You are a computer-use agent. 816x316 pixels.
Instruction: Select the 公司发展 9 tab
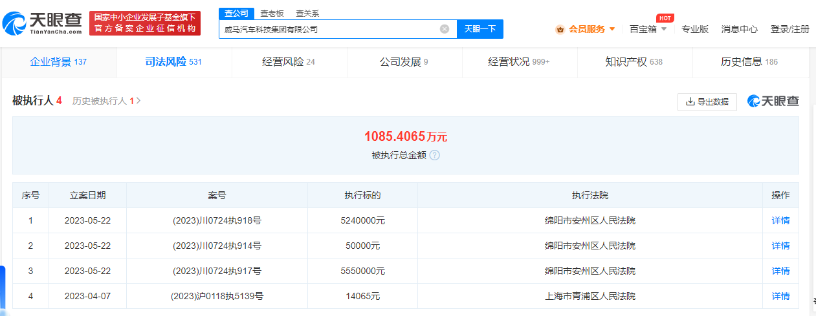(x=404, y=62)
